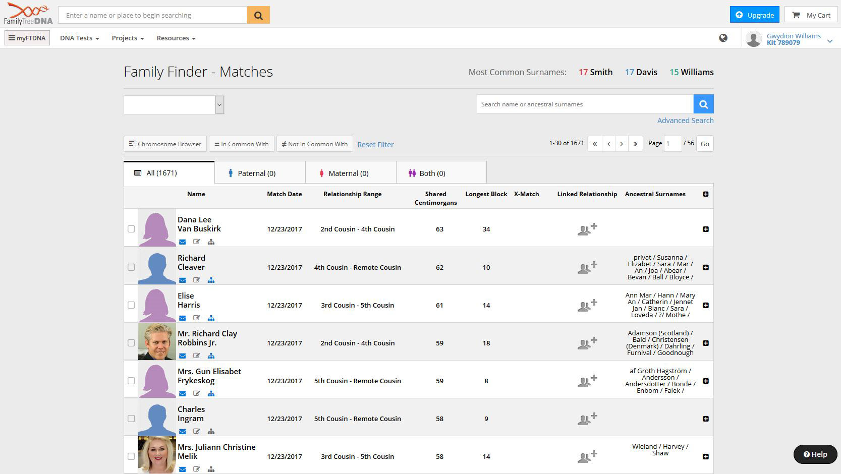Open the My Cart shopping cart
The height and width of the screenshot is (474, 841).
(811, 15)
